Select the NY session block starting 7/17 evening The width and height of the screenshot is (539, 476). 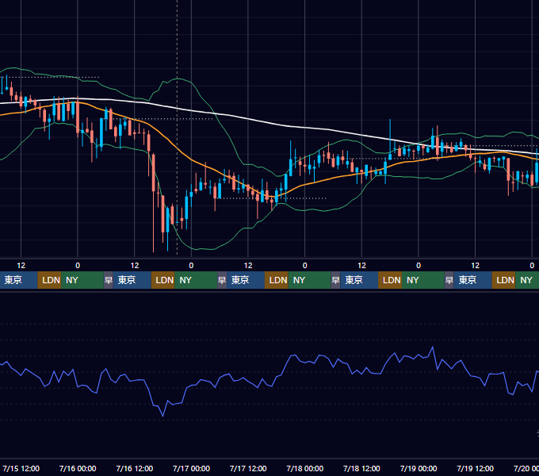click(x=309, y=280)
